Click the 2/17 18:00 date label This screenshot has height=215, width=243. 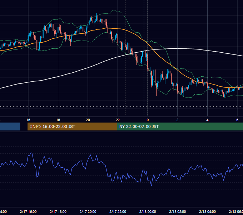pos(58,211)
